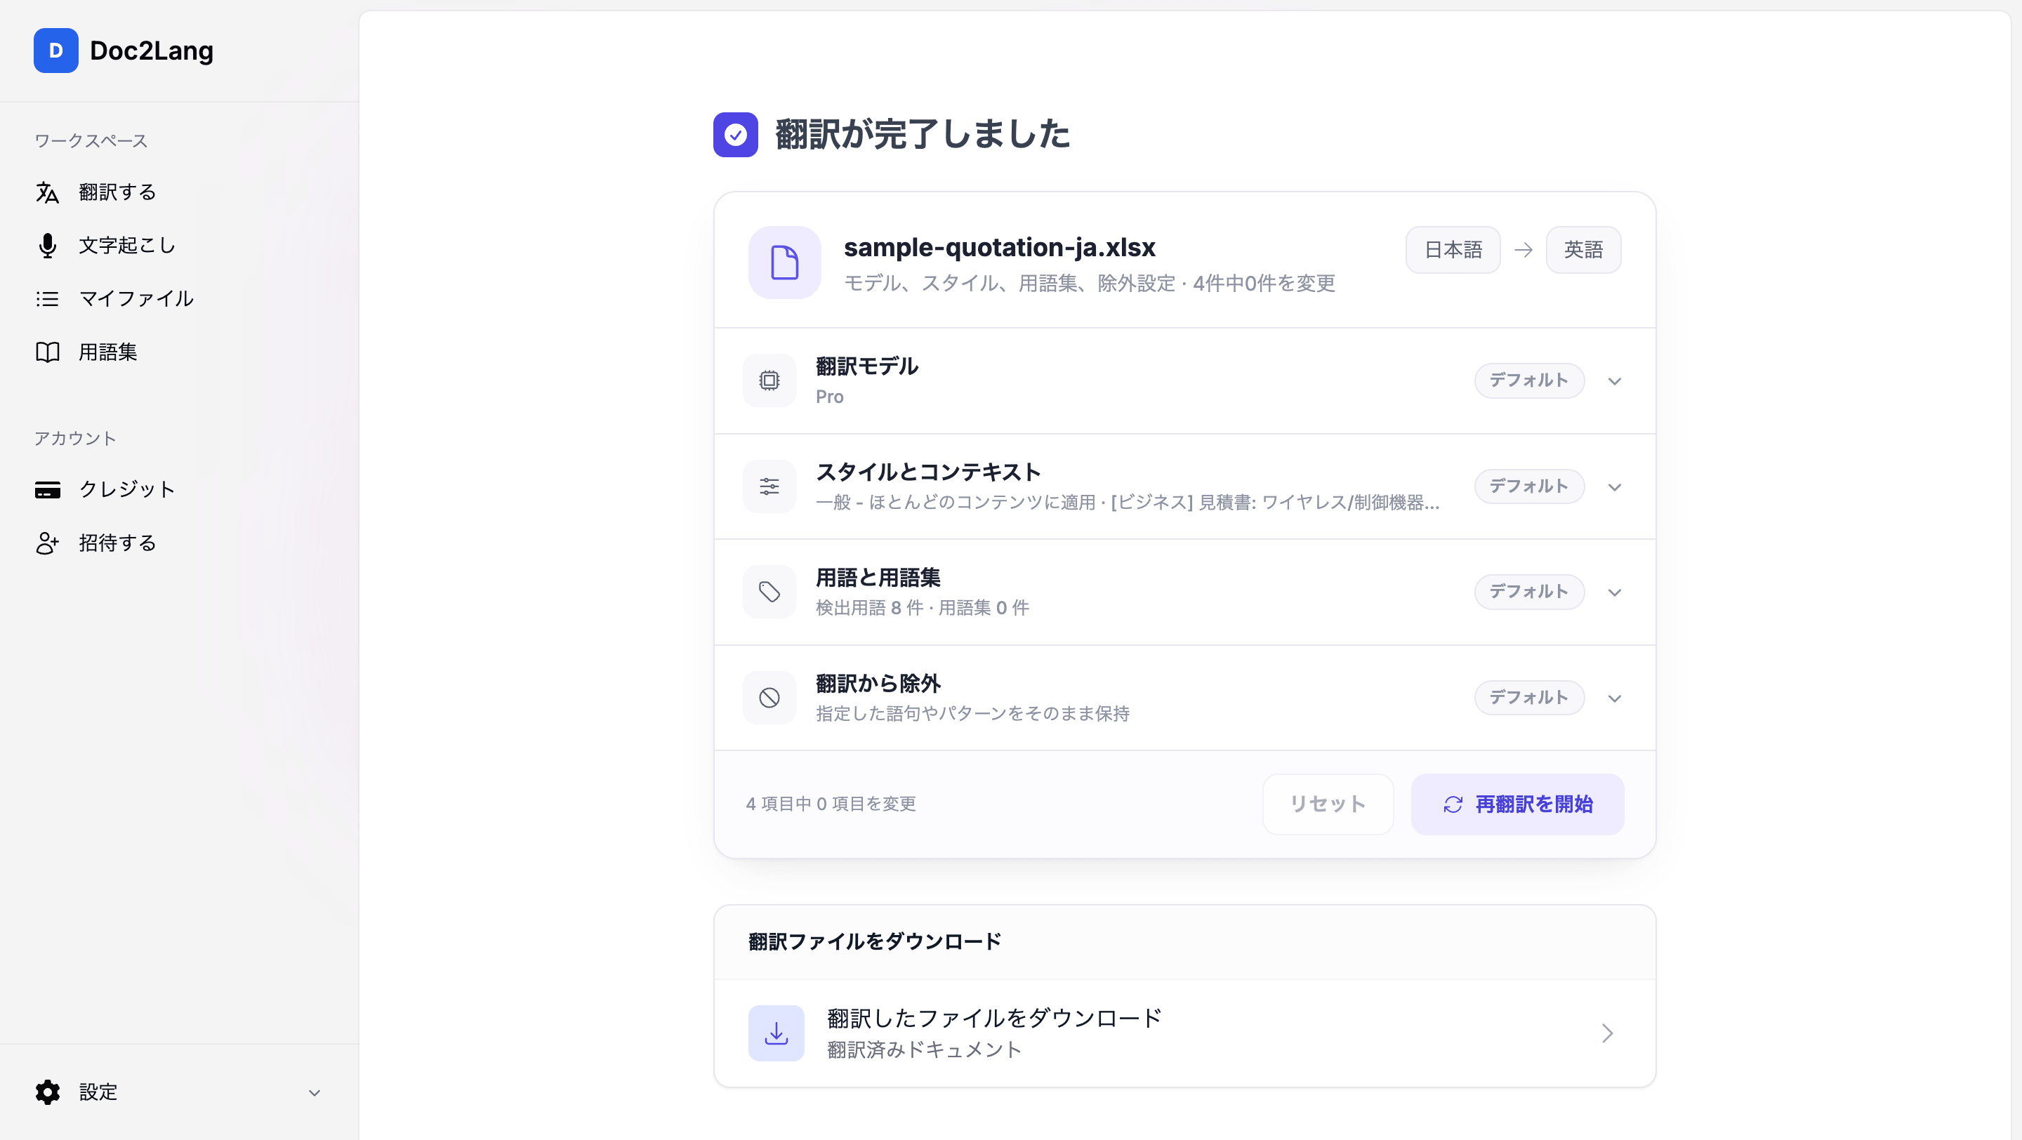The image size is (2022, 1140).
Task: Click the right chevron in download row
Action: (1607, 1033)
